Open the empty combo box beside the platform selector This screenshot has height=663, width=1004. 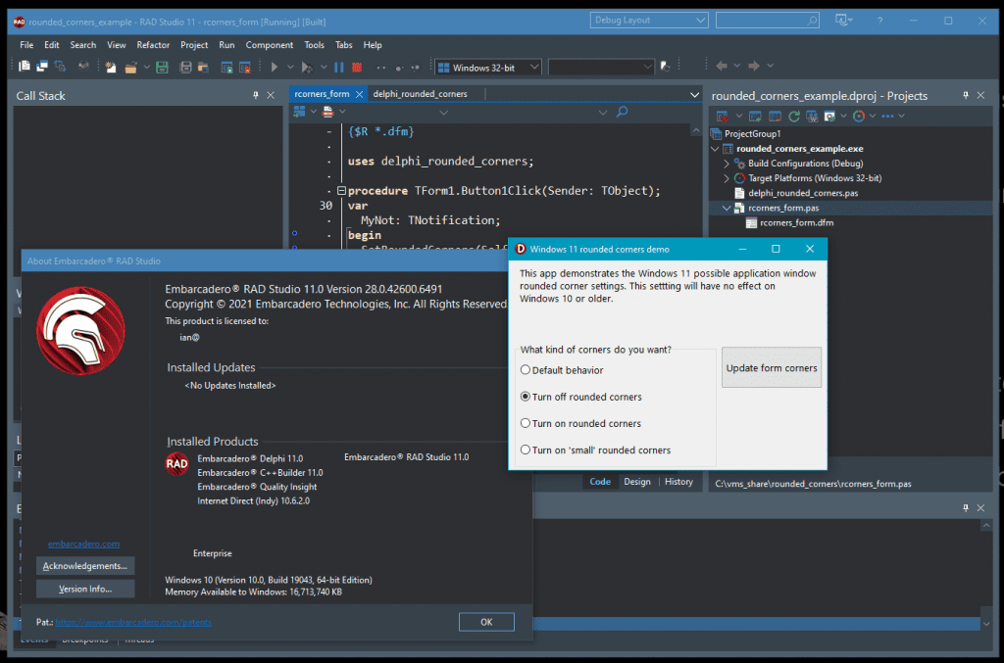pyautogui.click(x=601, y=68)
